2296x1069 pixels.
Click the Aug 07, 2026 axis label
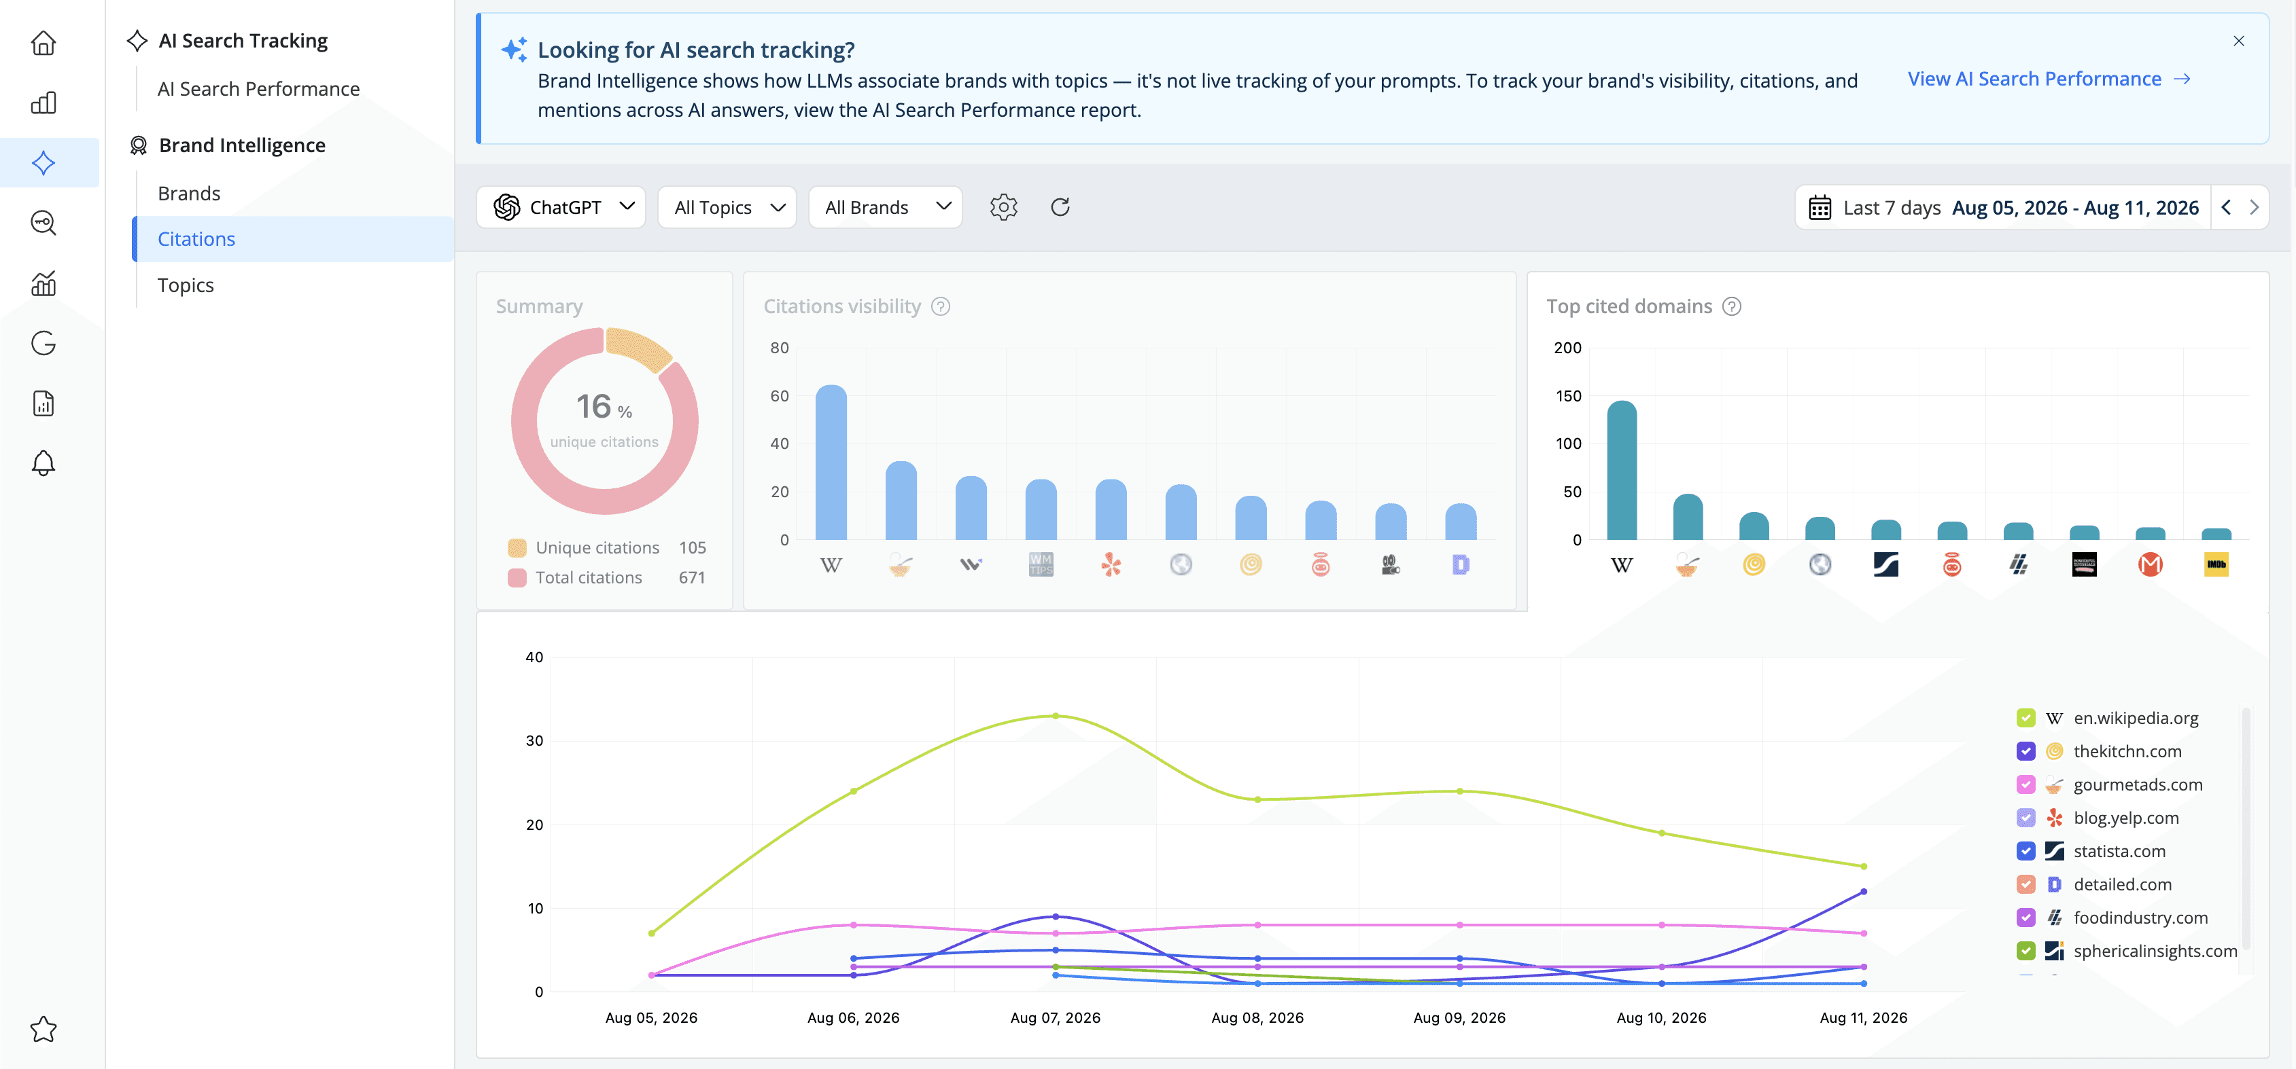[1056, 1017]
